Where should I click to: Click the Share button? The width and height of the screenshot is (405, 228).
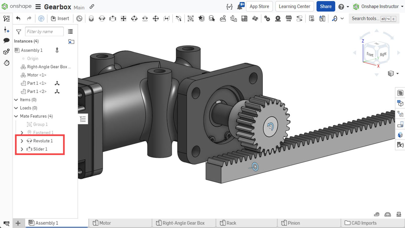[326, 6]
